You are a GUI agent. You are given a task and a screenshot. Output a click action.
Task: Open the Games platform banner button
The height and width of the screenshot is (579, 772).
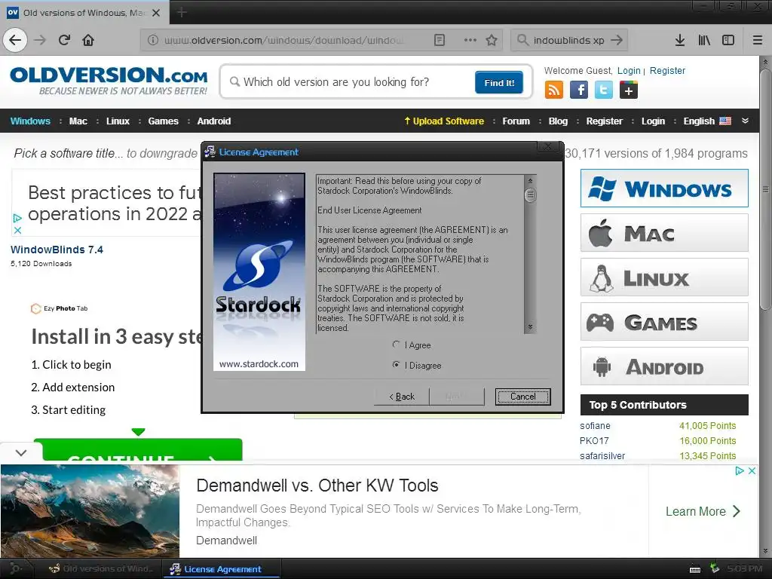[664, 322]
